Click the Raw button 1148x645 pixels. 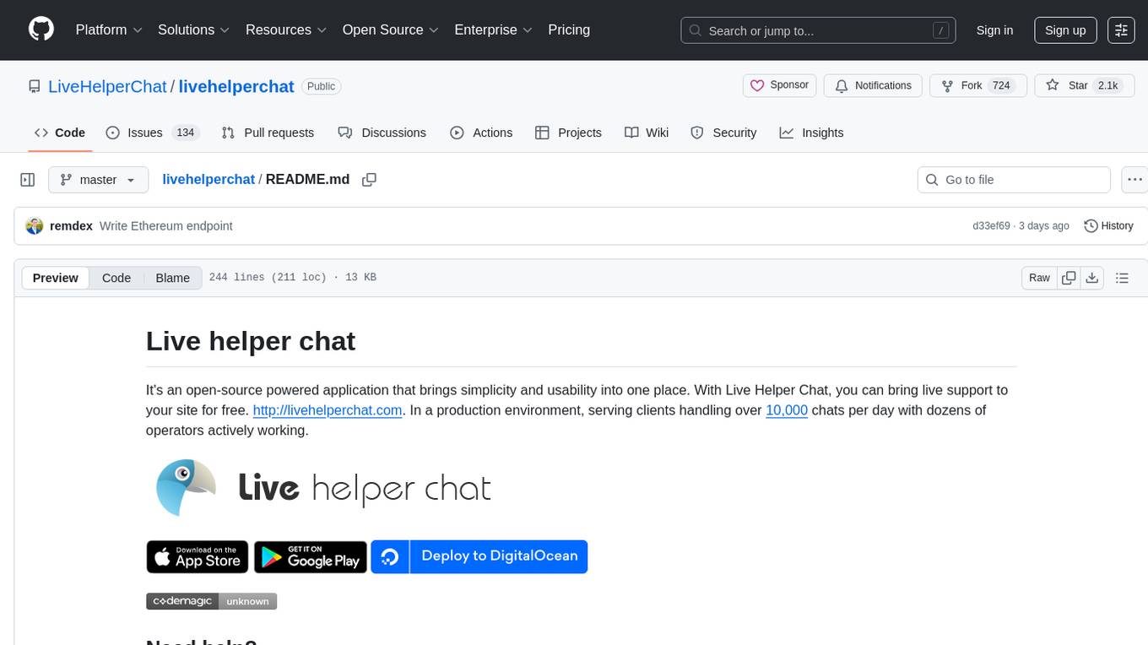tap(1039, 278)
